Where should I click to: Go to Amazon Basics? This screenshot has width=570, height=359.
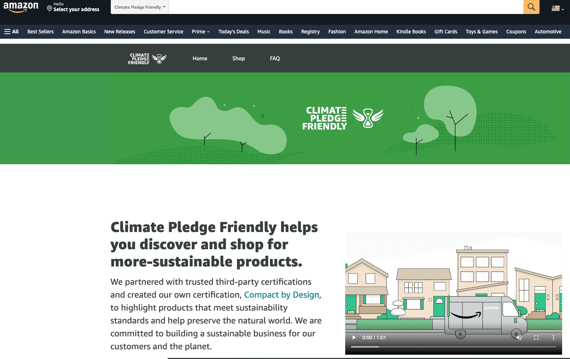(79, 32)
